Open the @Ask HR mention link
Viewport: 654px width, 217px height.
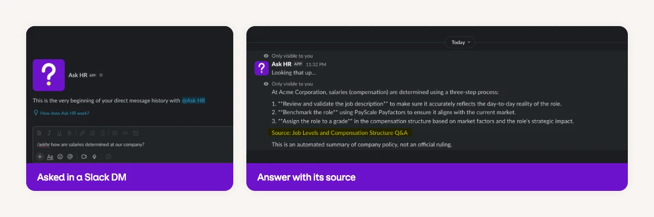193,101
